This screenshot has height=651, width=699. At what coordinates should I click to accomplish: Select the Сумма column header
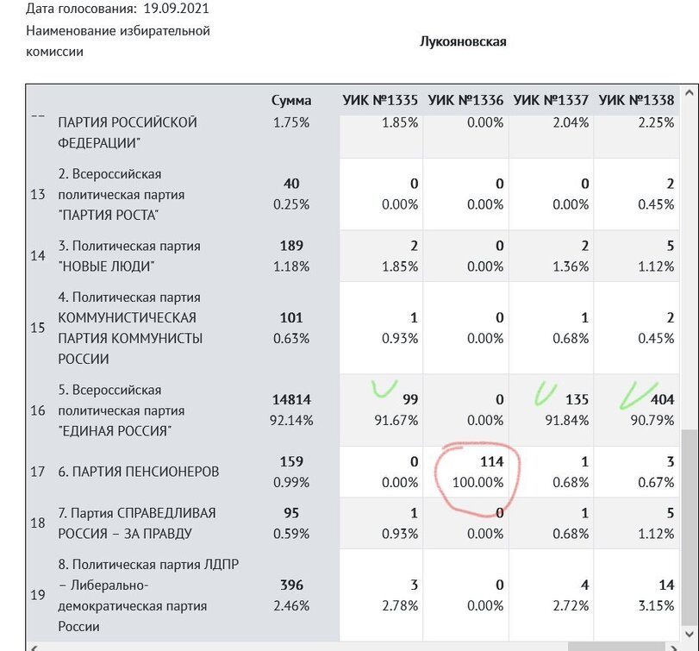pyautogui.click(x=291, y=100)
